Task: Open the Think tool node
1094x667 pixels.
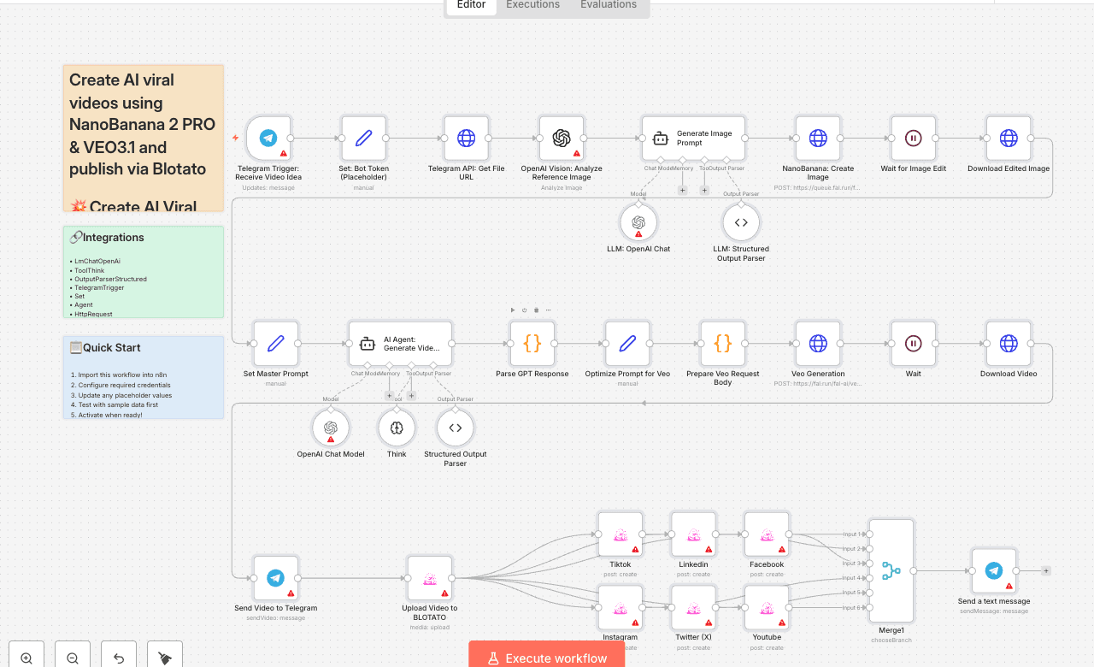Action: tap(397, 428)
